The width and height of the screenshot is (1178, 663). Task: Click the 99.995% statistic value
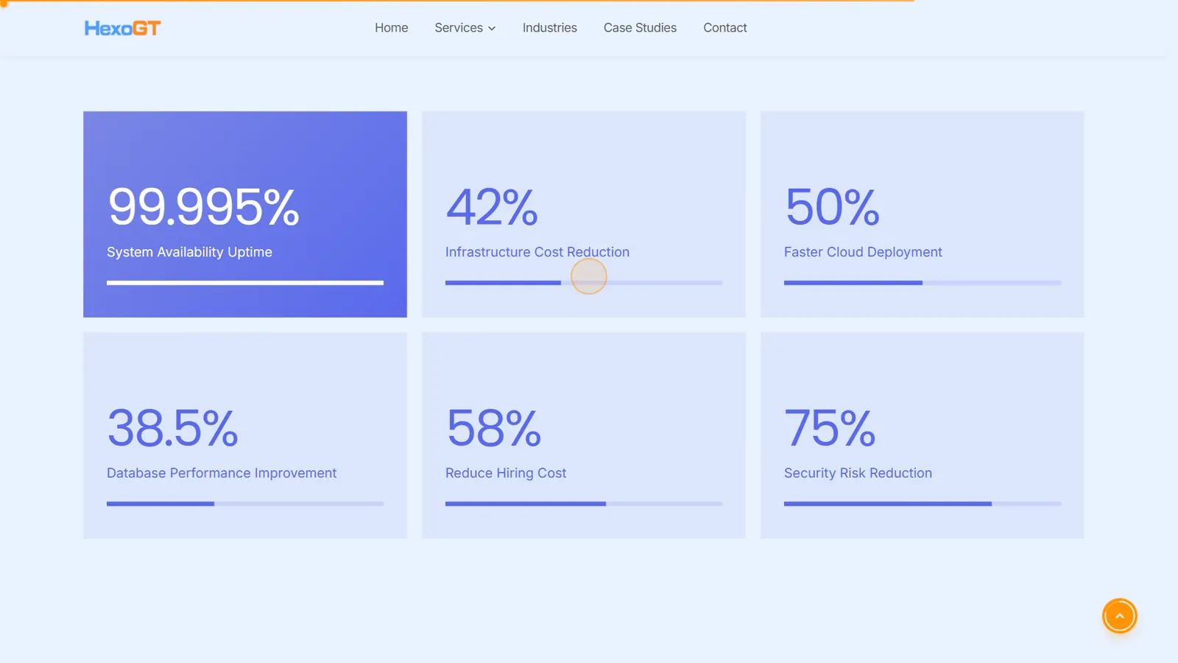(x=203, y=207)
